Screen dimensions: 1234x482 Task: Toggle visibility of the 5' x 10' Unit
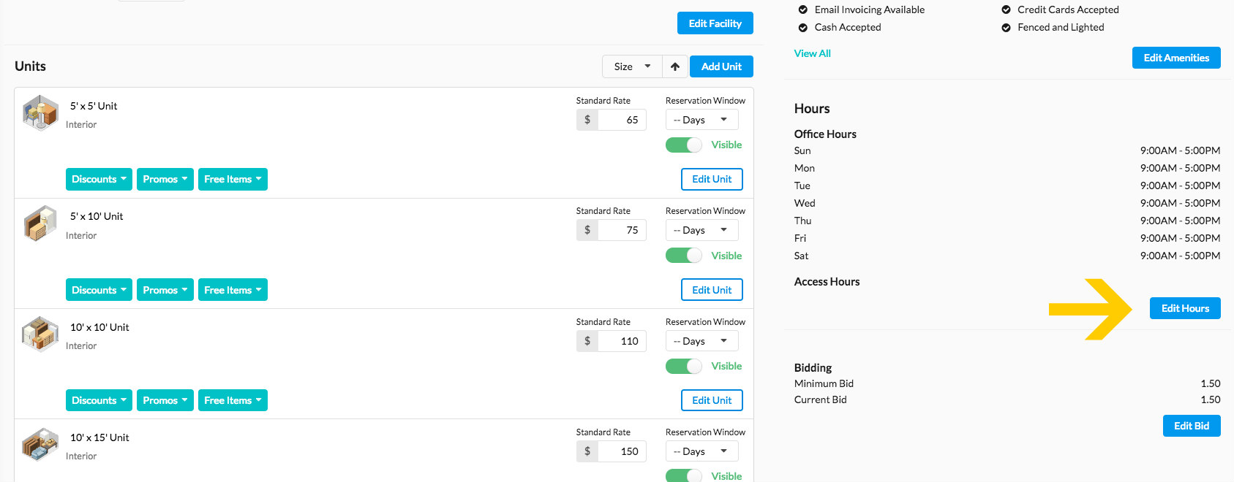[684, 256]
